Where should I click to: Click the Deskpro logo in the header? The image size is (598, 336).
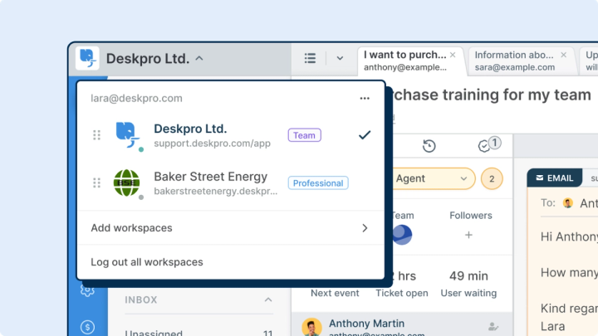click(87, 58)
